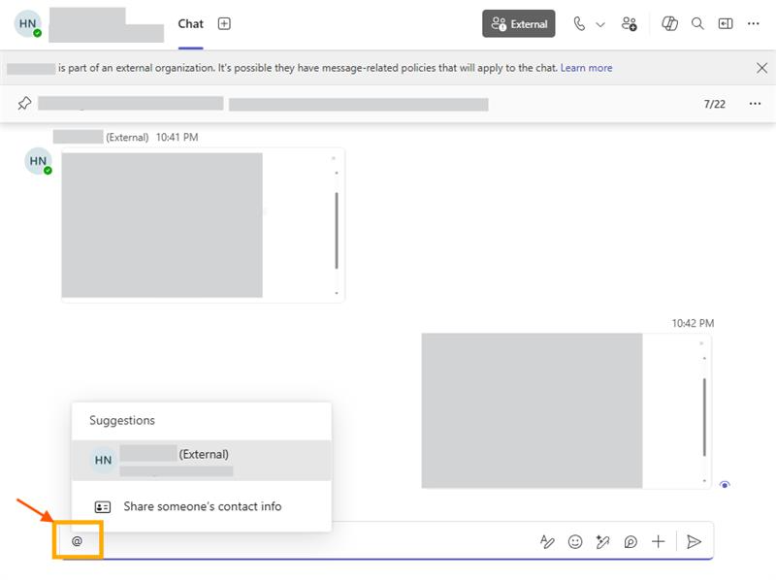Dismiss the external organization notice
The height and width of the screenshot is (580, 776).
(761, 68)
